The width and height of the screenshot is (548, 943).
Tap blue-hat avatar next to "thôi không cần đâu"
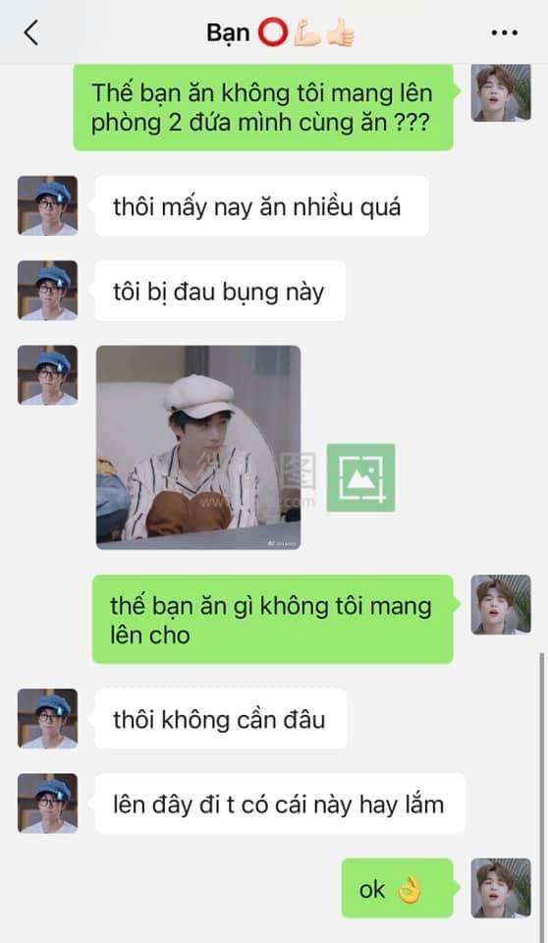click(x=47, y=719)
